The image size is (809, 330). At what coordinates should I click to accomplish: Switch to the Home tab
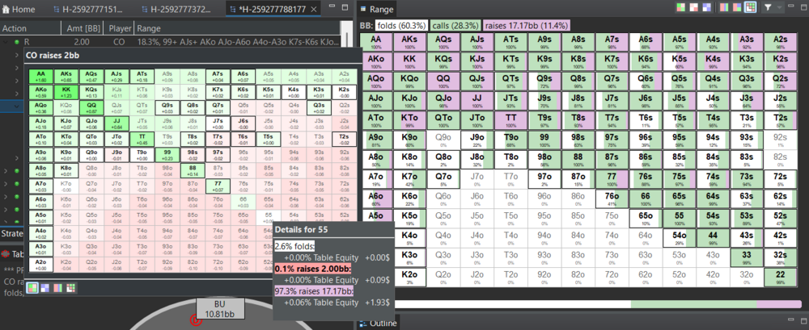[x=18, y=10]
